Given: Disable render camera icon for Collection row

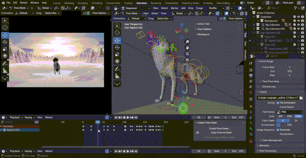Looking at the screenshot, I should pos(302,17).
